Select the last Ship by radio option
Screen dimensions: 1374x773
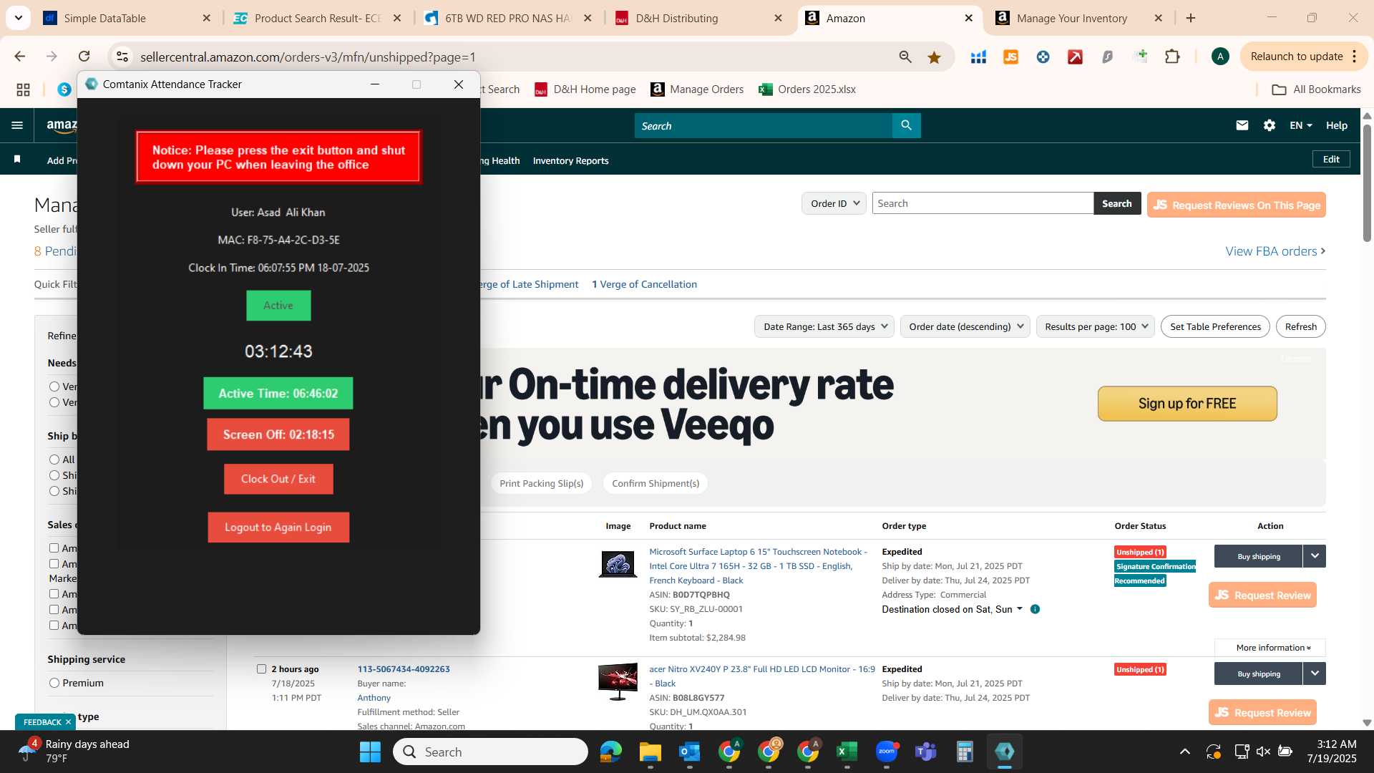tap(54, 491)
